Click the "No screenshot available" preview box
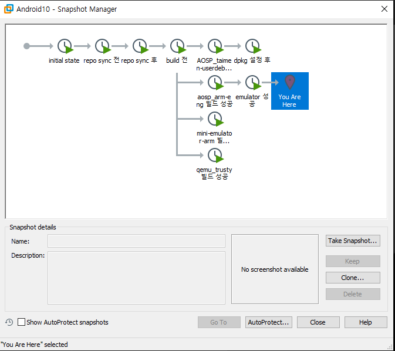The width and height of the screenshot is (395, 351). click(x=275, y=269)
